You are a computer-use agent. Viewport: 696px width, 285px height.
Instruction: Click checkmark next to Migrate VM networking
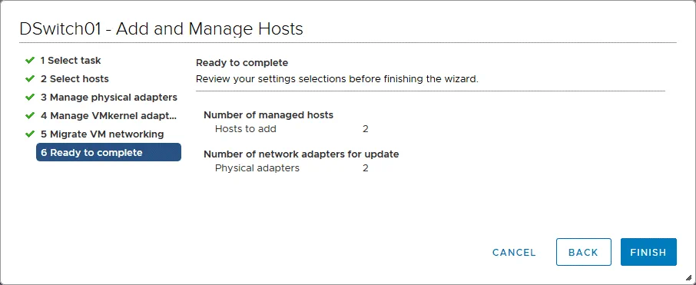tap(30, 134)
